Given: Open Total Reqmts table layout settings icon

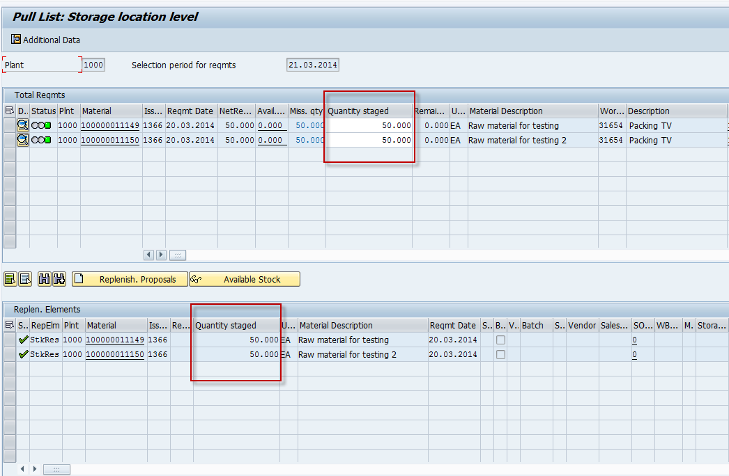Looking at the screenshot, I should (9, 111).
